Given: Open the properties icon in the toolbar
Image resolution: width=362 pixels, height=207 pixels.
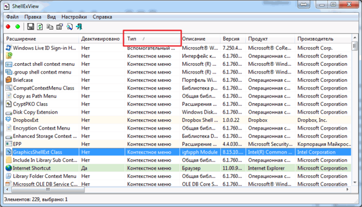Looking at the screenshot, I should (x=59, y=27).
